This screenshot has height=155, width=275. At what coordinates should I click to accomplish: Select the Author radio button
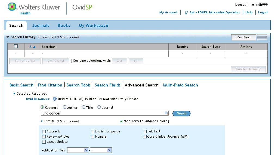64,107
